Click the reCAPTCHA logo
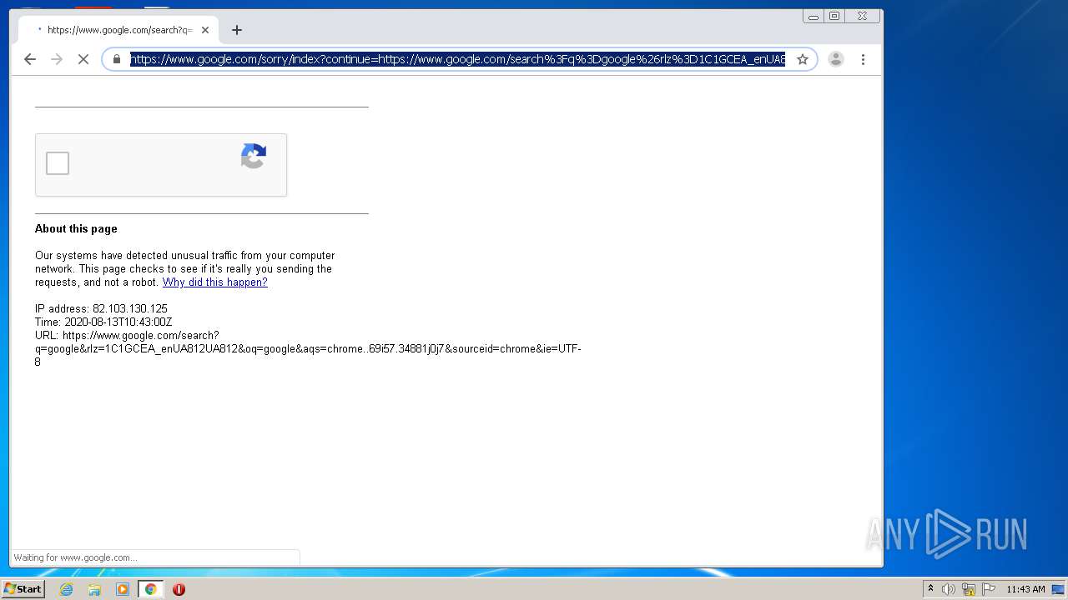The width and height of the screenshot is (1068, 600). point(254,156)
